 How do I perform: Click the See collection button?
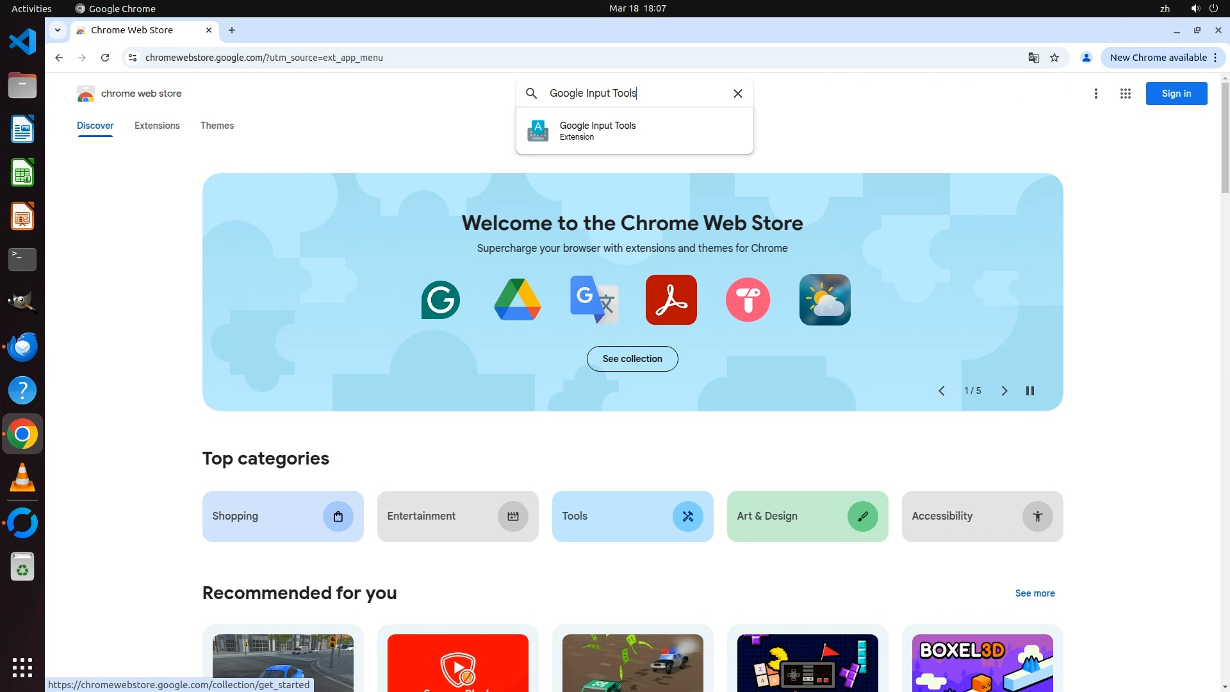point(632,359)
